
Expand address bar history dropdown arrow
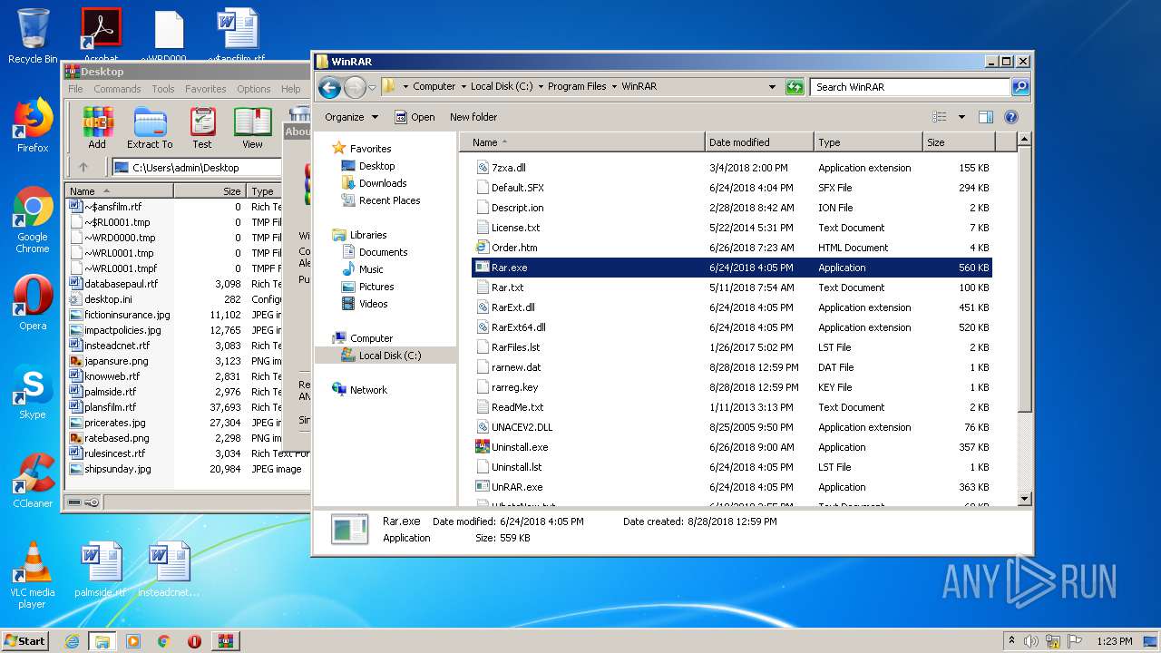tap(772, 87)
